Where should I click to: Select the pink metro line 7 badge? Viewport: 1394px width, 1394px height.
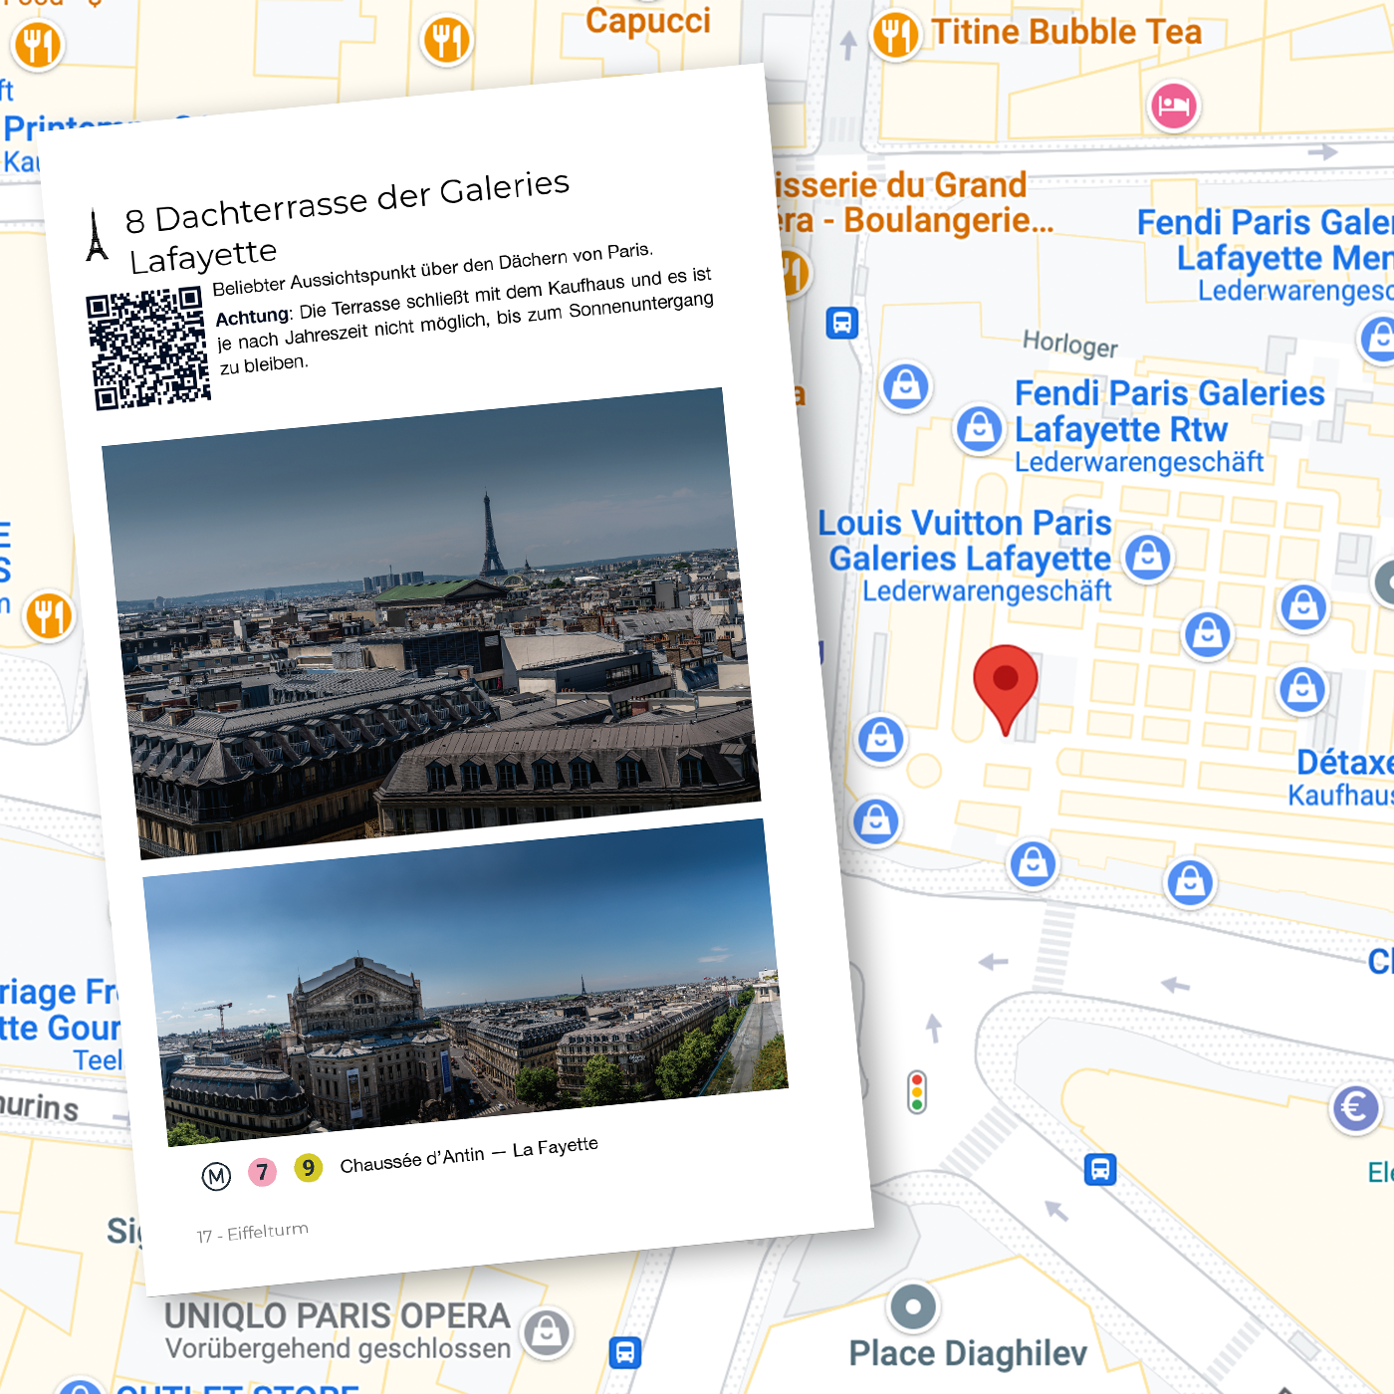coord(262,1172)
